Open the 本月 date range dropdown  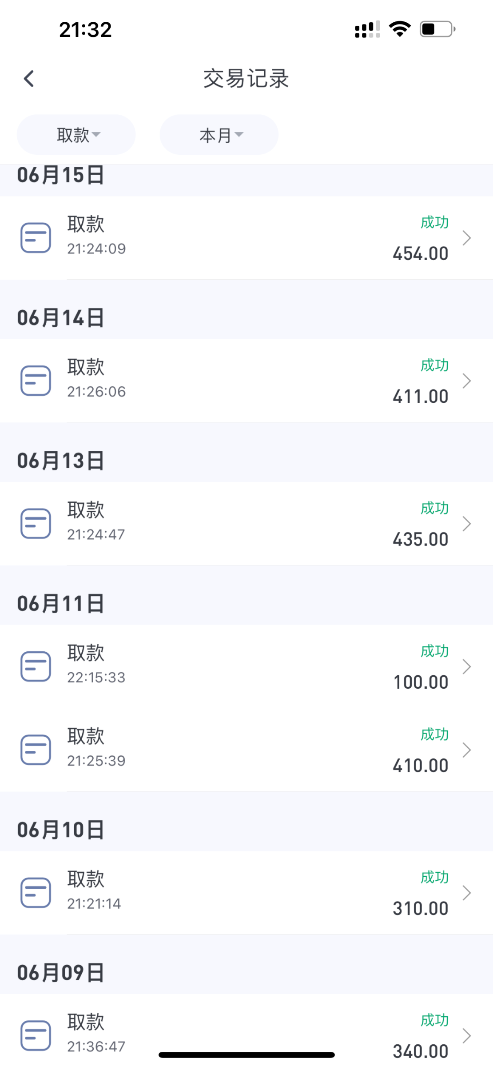click(219, 135)
